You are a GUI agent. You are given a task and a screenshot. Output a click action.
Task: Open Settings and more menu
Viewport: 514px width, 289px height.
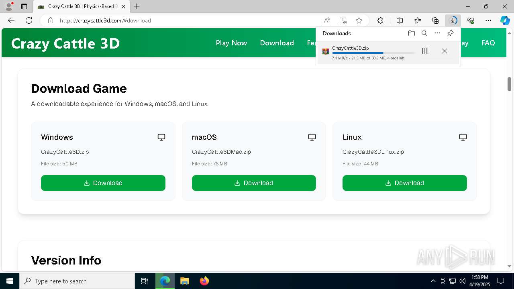[488, 20]
